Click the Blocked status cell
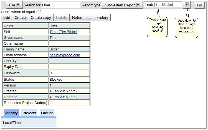The image size is (208, 130). (x=69, y=80)
